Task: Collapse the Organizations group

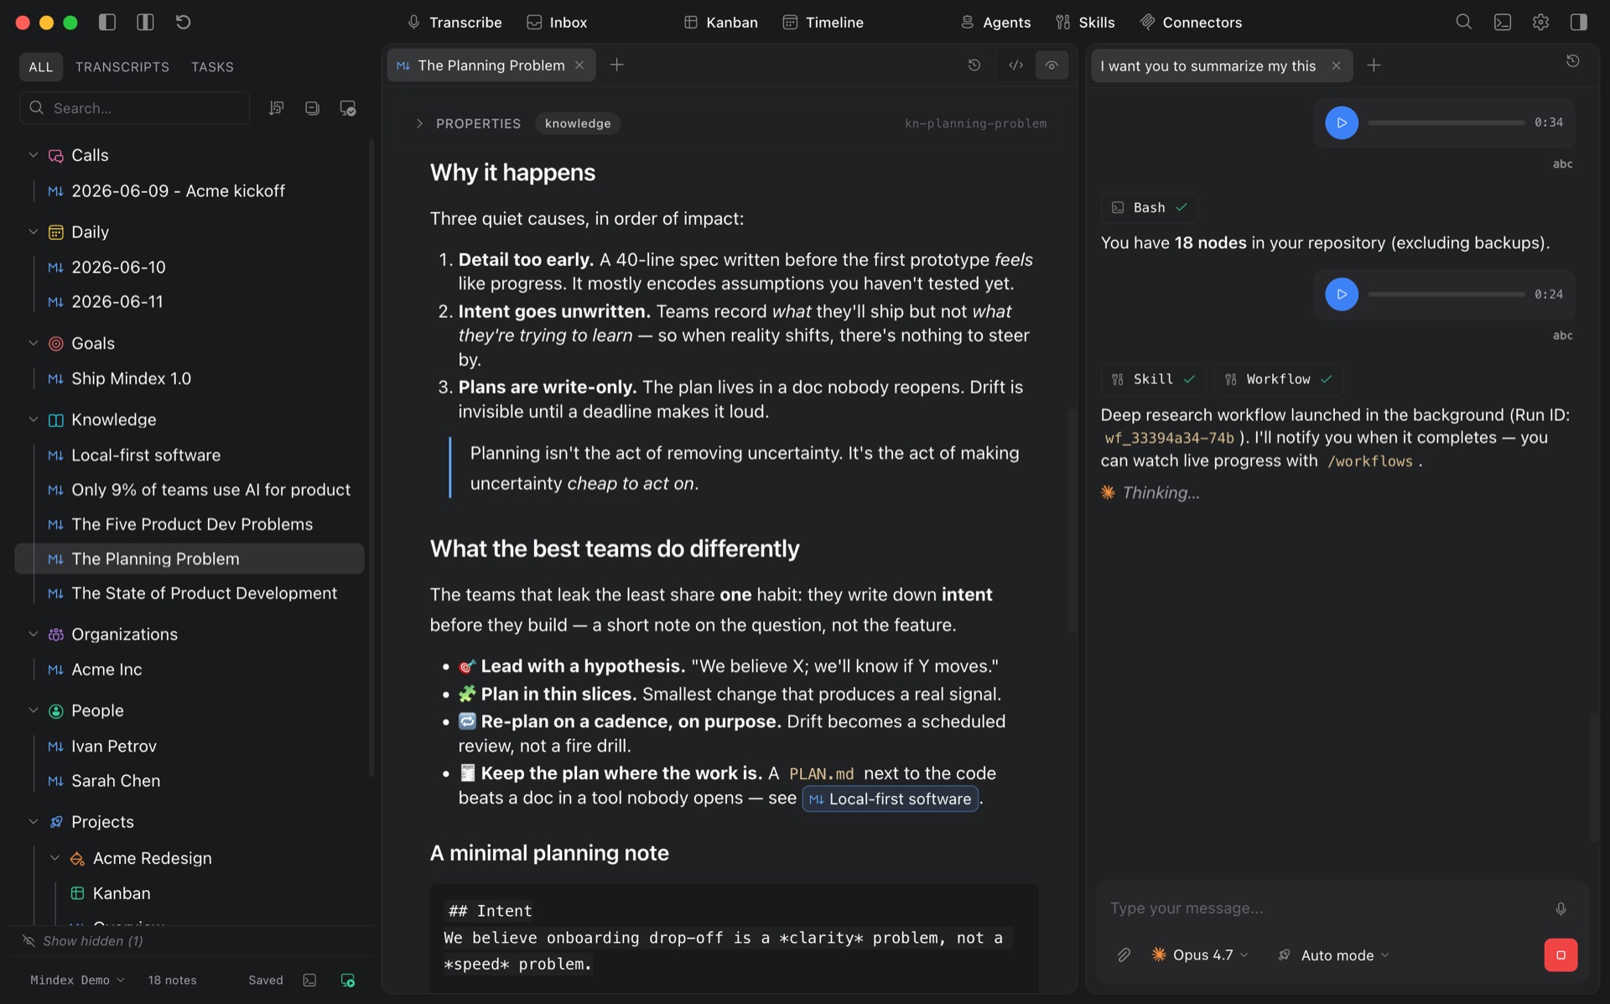Action: (x=34, y=634)
